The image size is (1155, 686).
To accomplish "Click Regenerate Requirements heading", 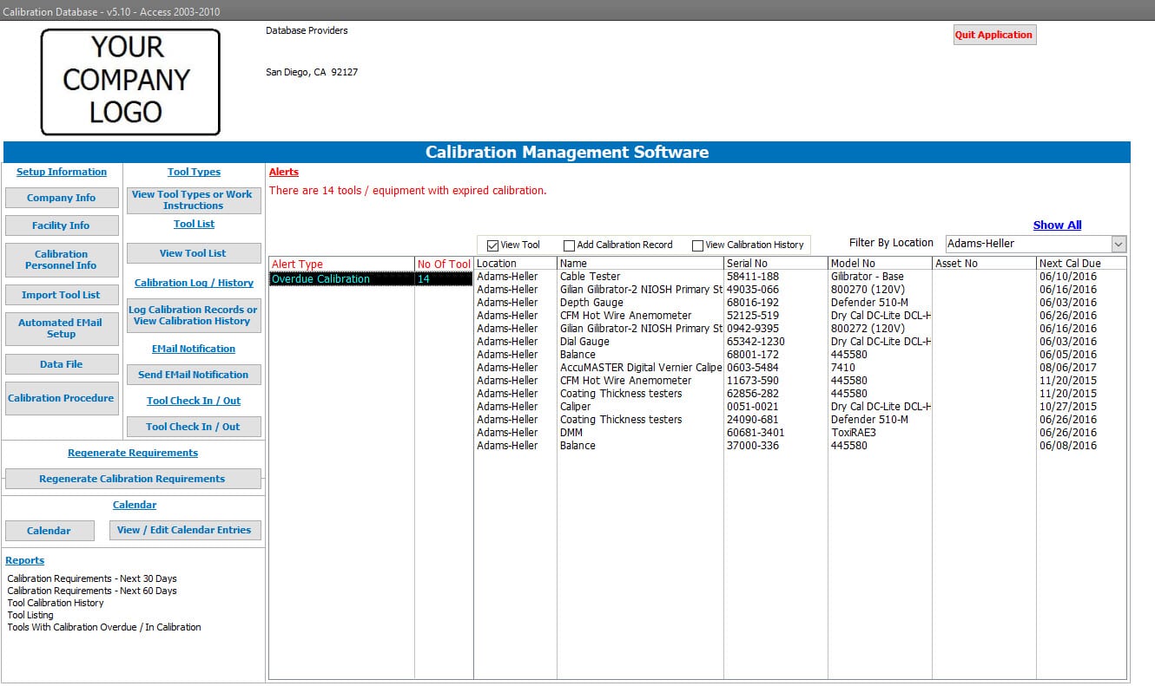I will tap(133, 453).
